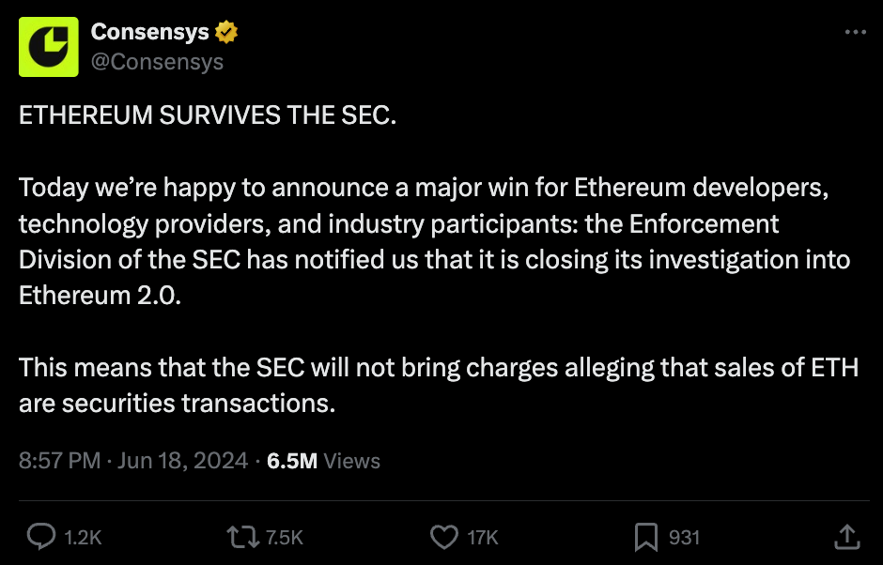Open the @Consensys handle link

point(157,61)
